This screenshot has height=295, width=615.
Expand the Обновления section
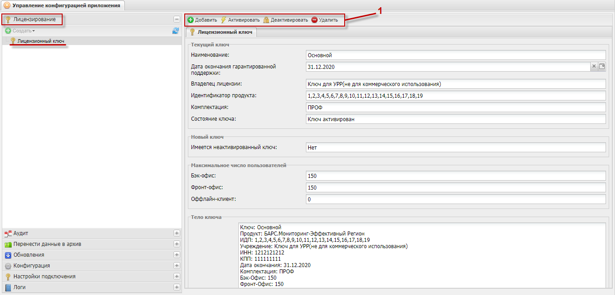(177, 255)
